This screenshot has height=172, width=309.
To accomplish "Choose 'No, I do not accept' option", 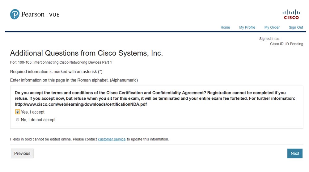I will point(18,120).
